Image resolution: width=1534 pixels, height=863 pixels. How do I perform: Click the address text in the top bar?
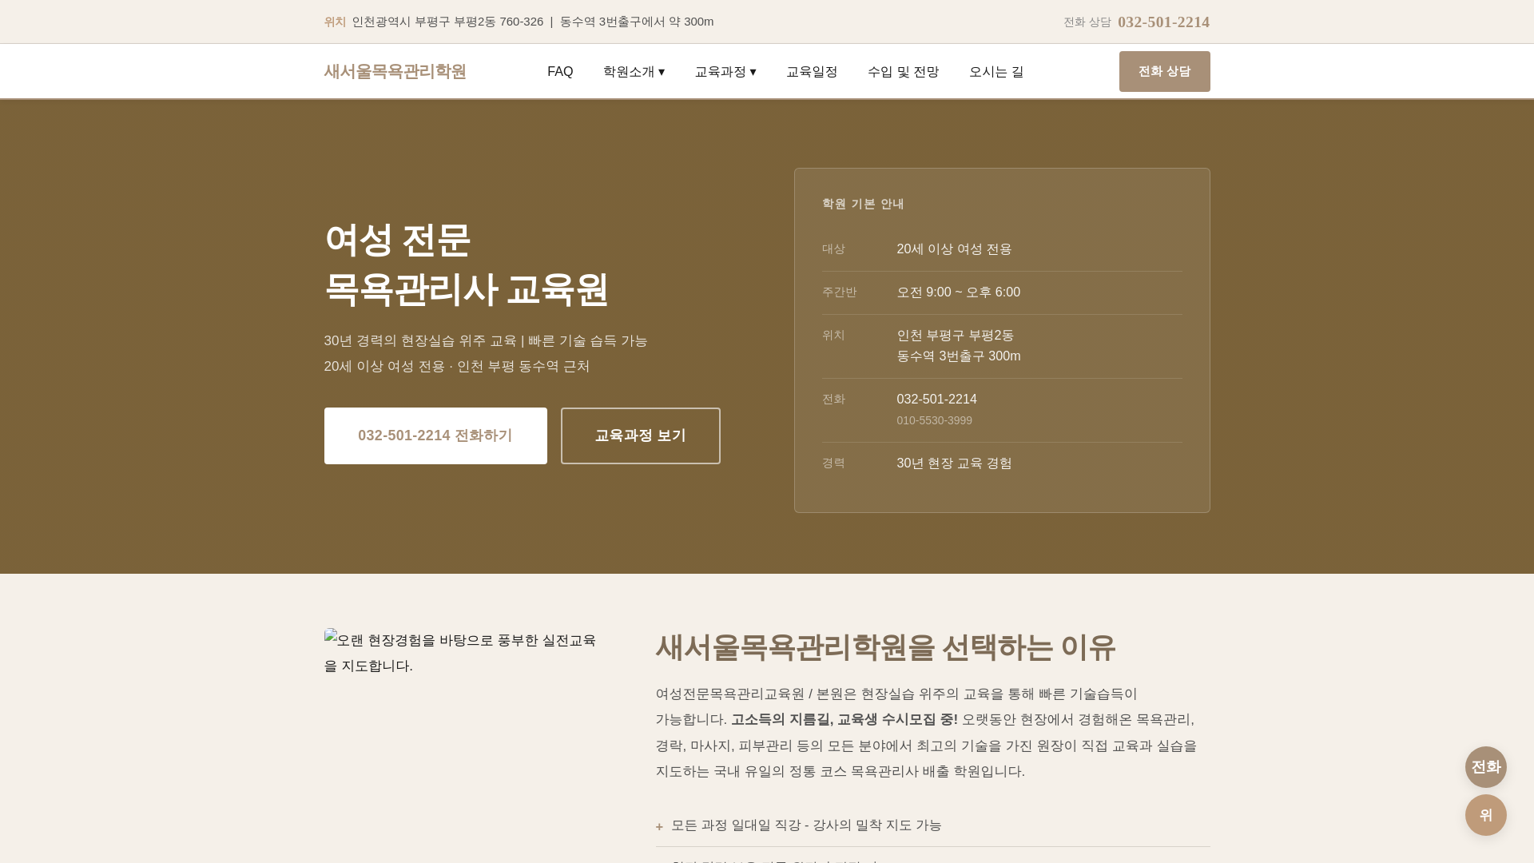pyautogui.click(x=447, y=22)
